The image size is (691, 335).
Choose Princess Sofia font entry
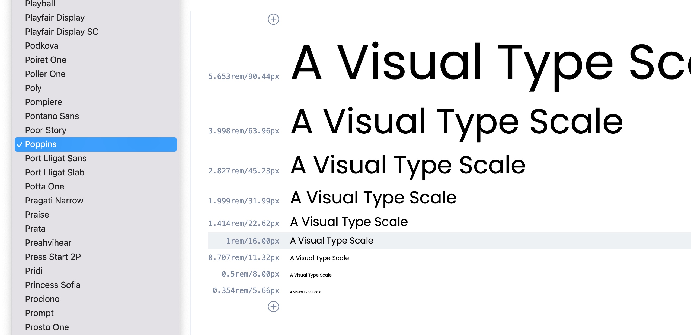53,285
